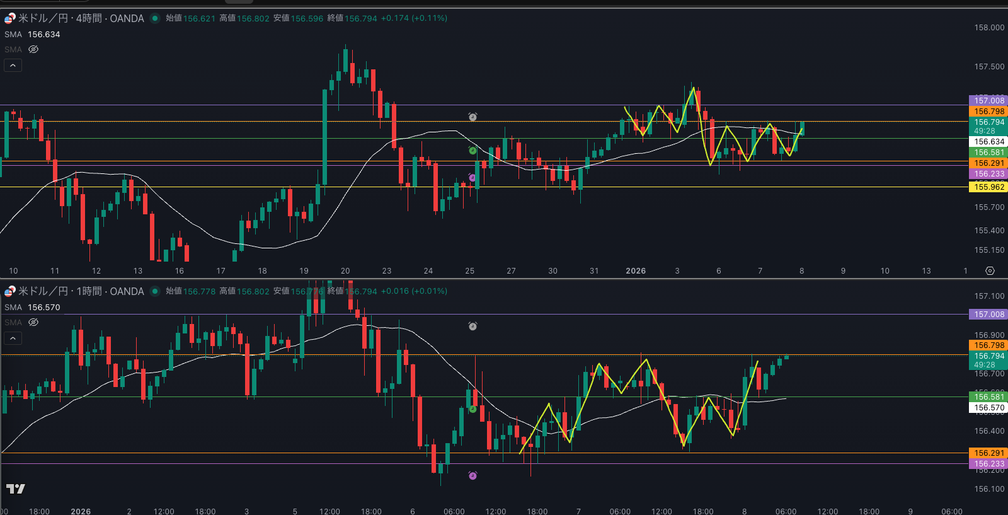Click the market status dot on the 4-hour chart
This screenshot has width=1008, height=515.
pos(154,18)
